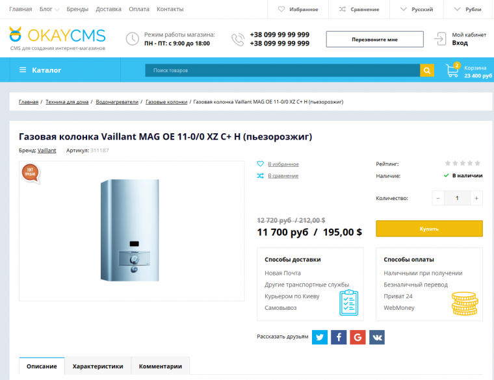Switch to the Характеристики tab

[97, 366]
